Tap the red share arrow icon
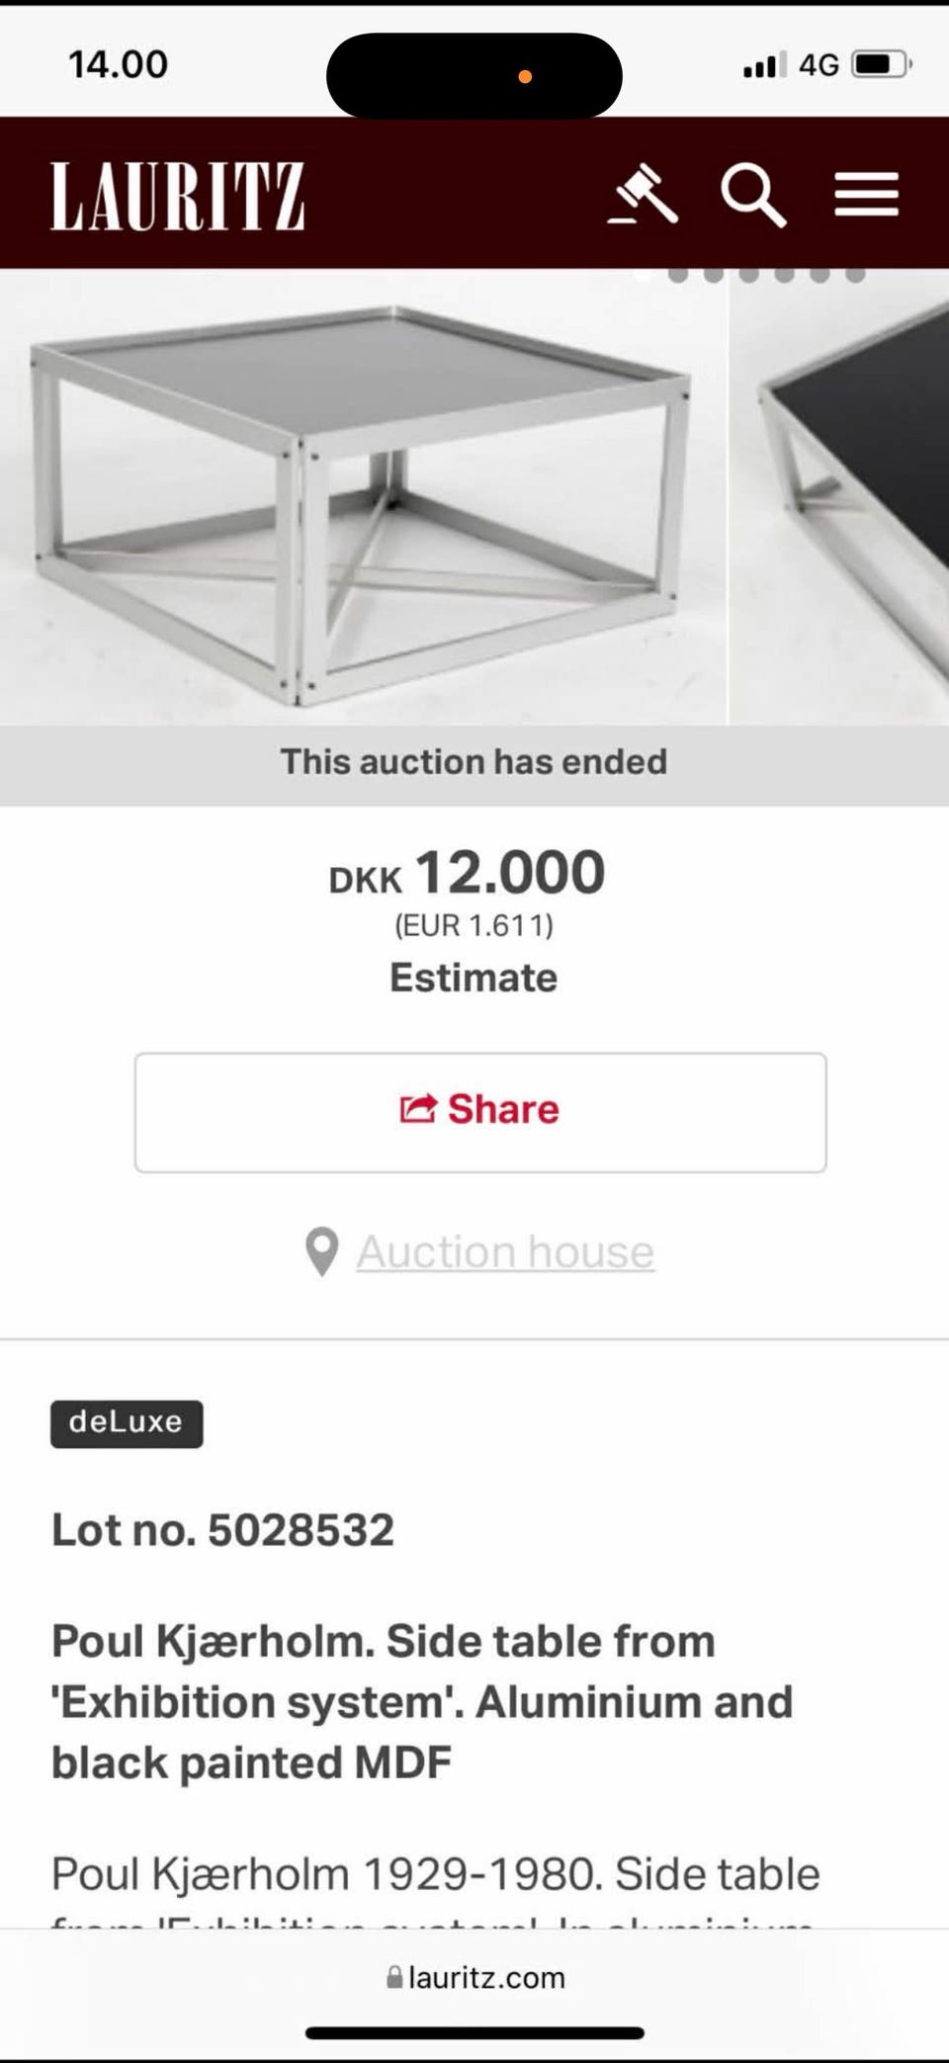This screenshot has height=2063, width=949. (417, 1109)
